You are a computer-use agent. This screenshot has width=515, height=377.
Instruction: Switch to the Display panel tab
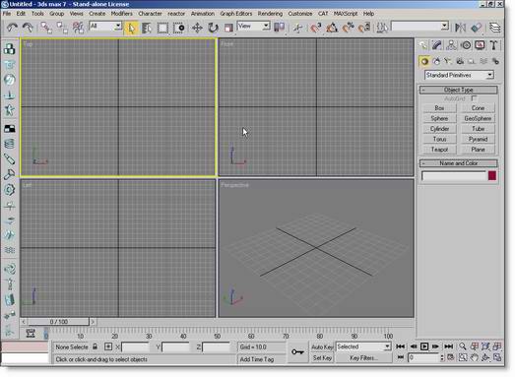click(480, 45)
